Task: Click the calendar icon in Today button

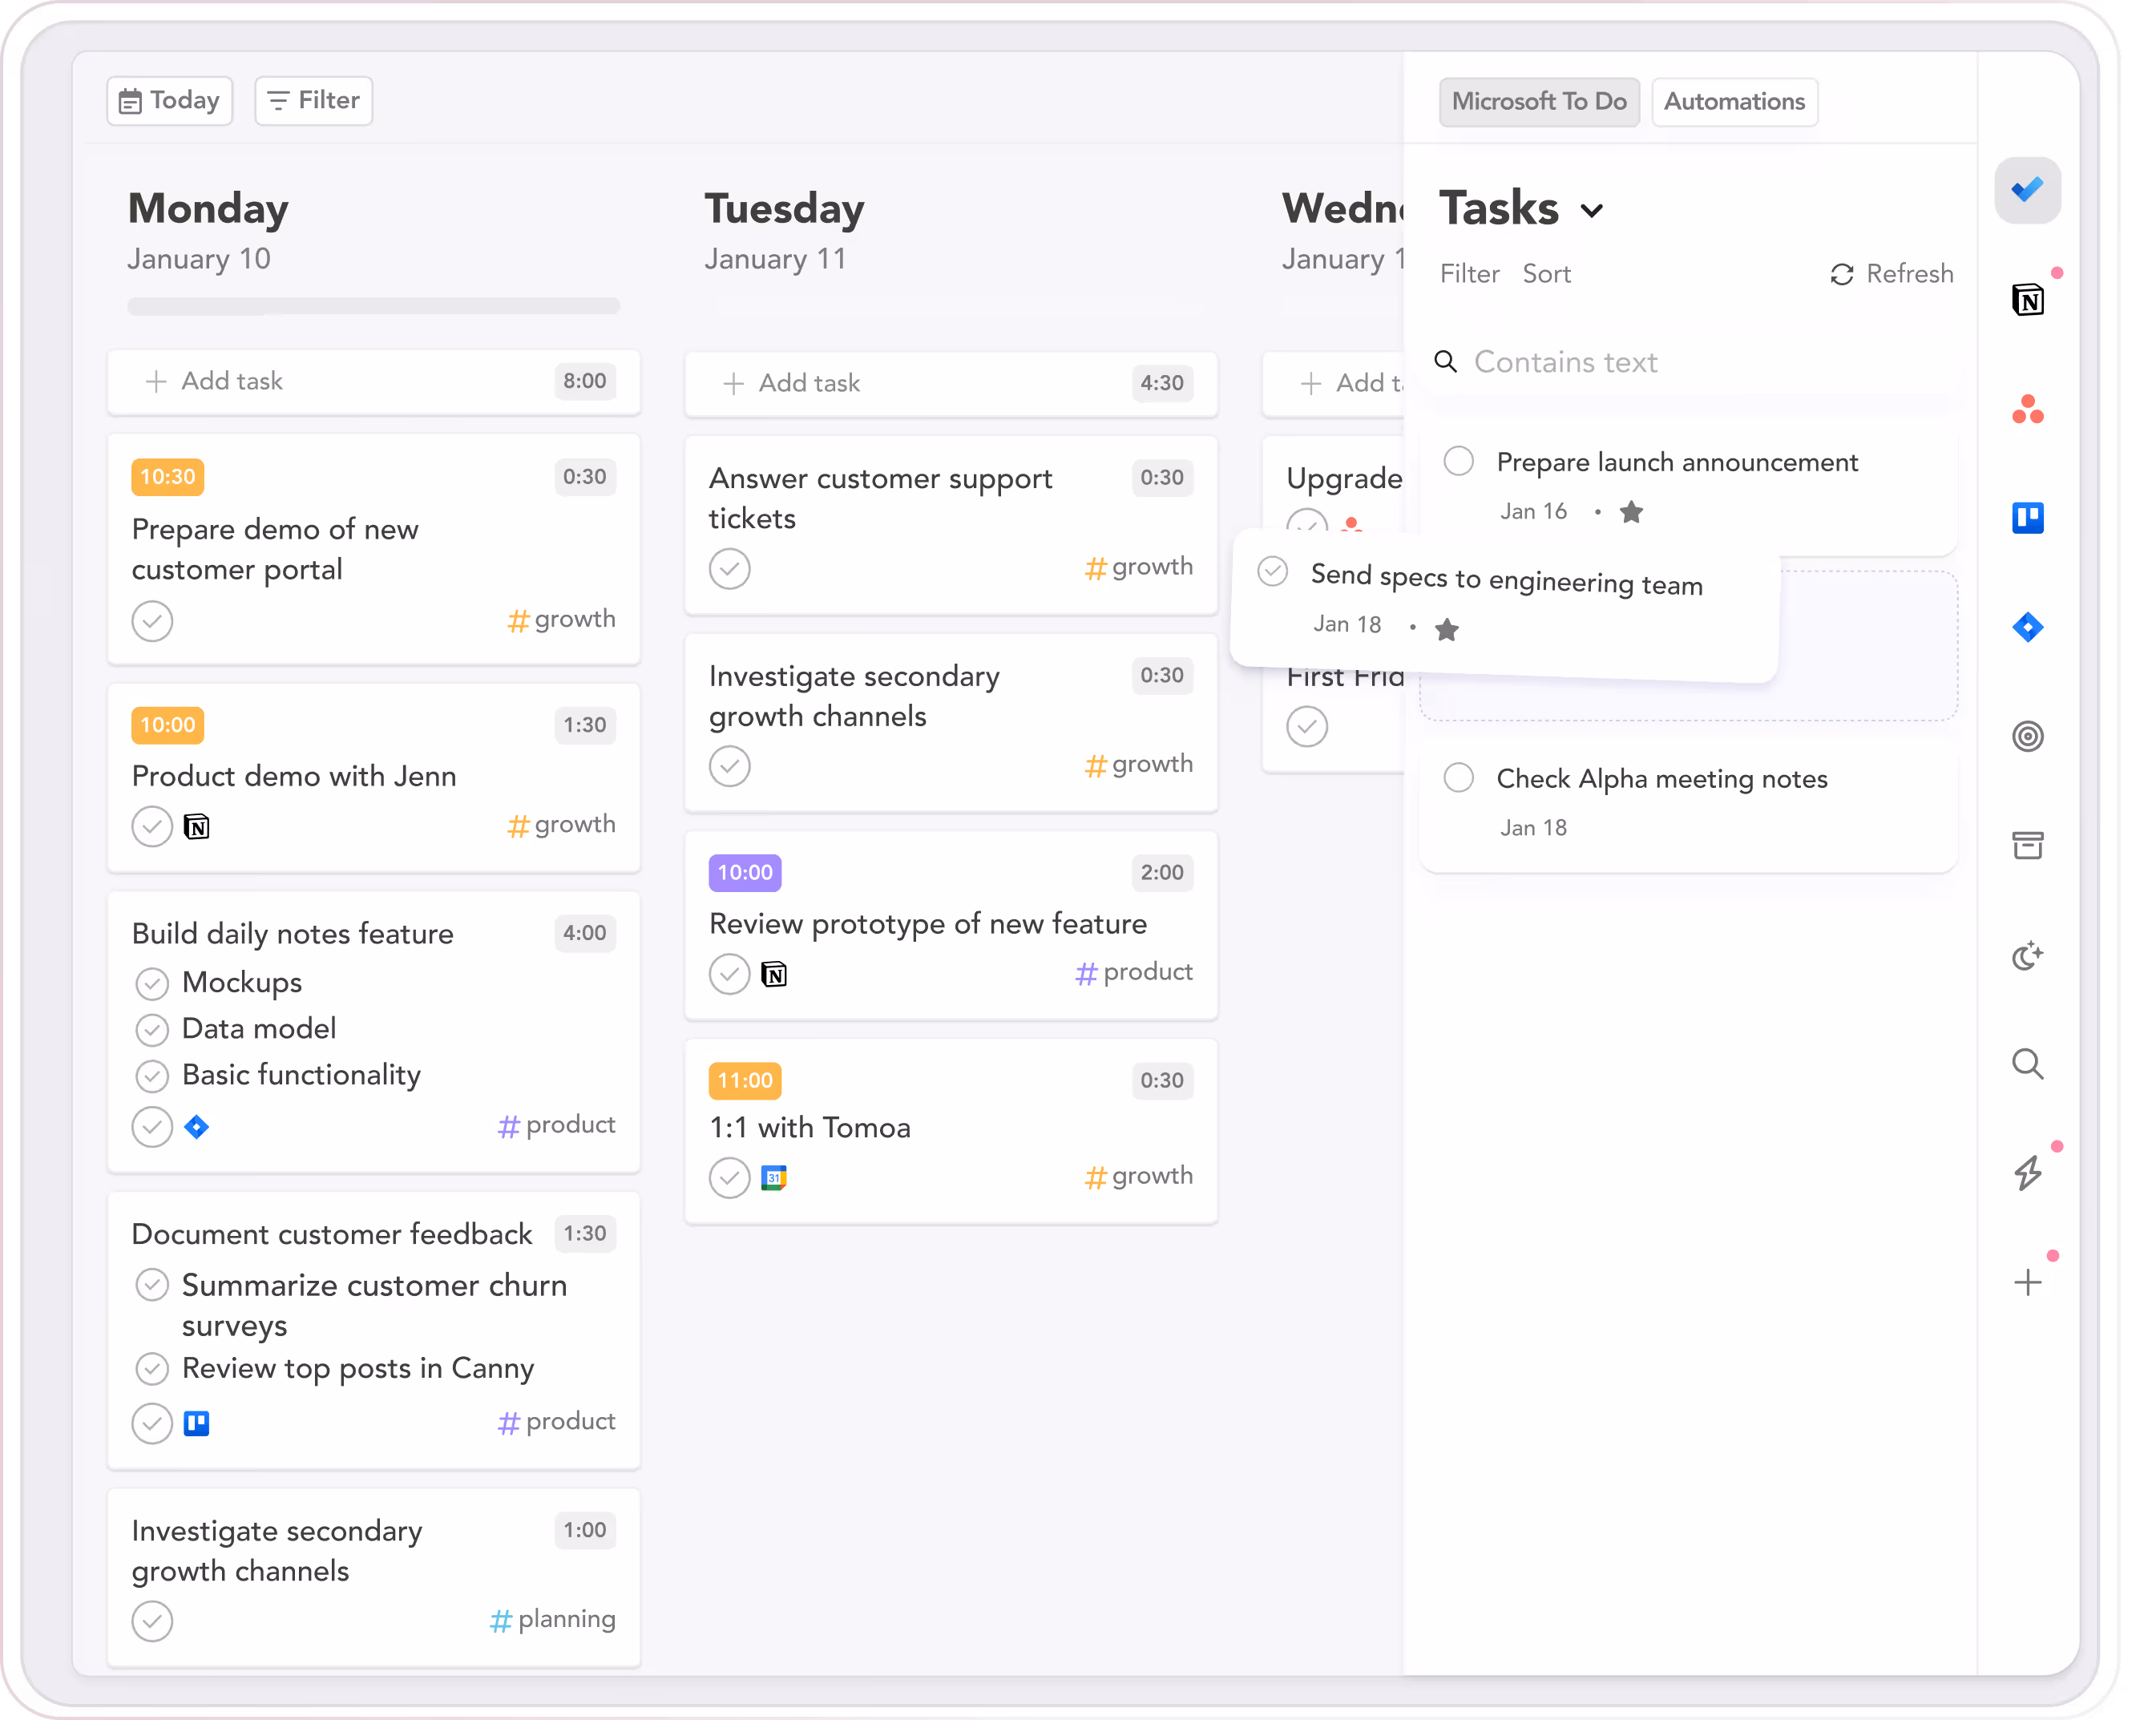Action: pyautogui.click(x=130, y=101)
